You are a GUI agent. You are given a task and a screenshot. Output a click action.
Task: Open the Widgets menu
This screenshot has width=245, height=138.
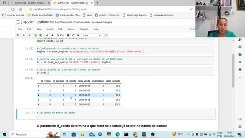(84, 29)
